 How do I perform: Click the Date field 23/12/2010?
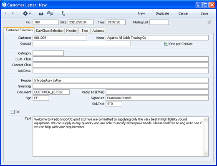click(81, 22)
